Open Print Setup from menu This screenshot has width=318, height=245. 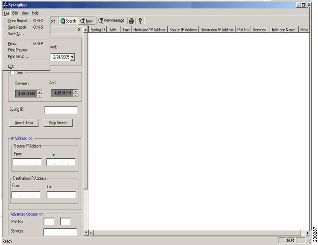tap(26, 57)
